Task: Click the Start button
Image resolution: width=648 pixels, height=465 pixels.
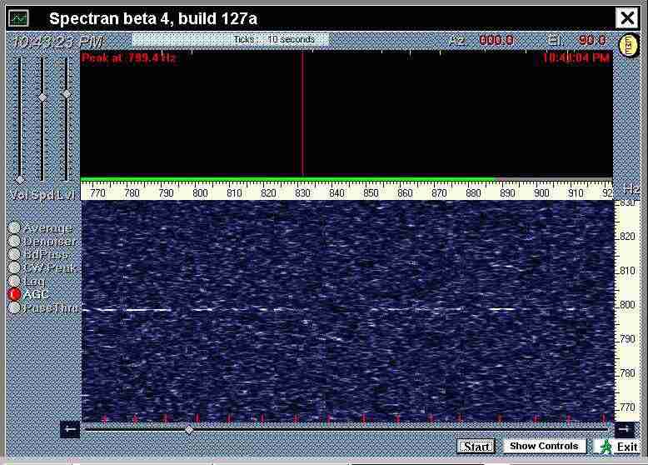Action: pos(476,447)
